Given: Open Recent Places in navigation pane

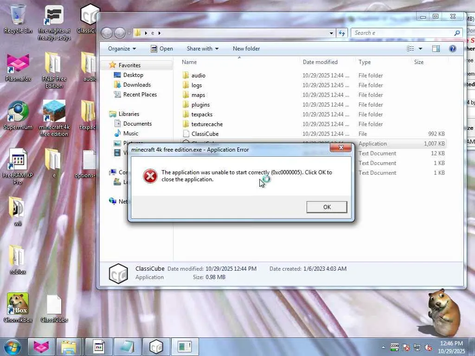Looking at the screenshot, I should coord(140,95).
